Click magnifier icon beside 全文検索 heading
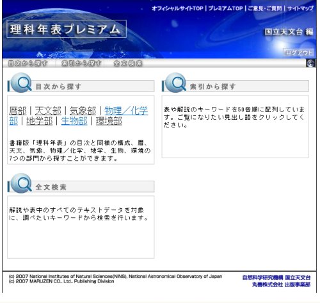This screenshot has height=303, width=320. pyautogui.click(x=22, y=183)
